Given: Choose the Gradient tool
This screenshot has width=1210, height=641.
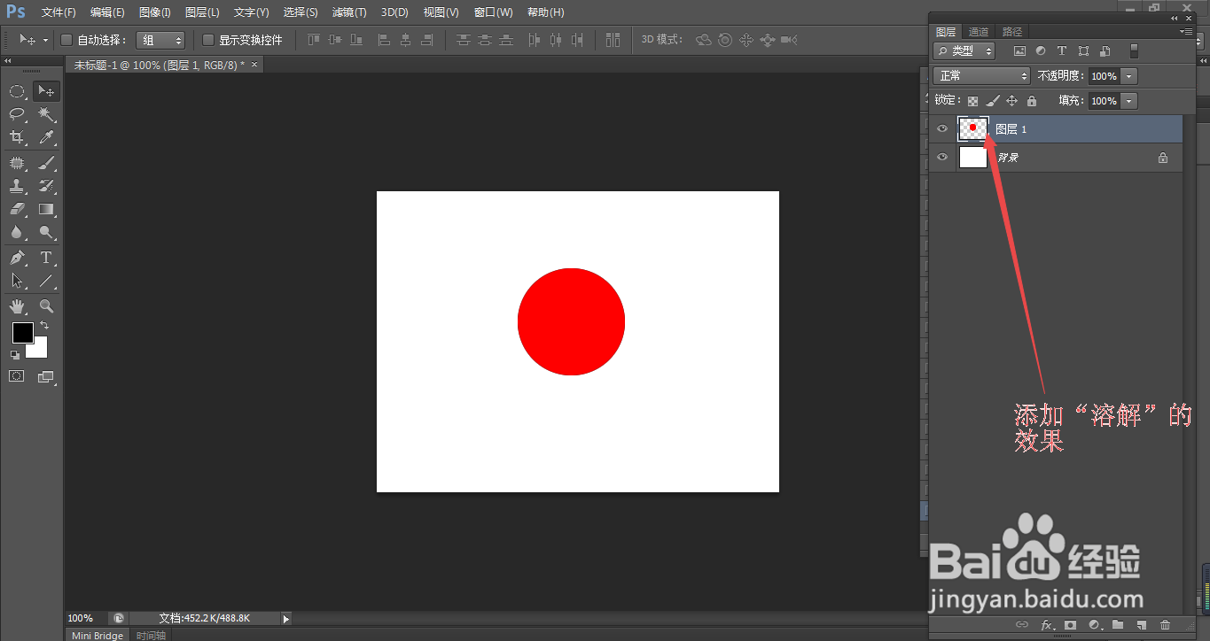Looking at the screenshot, I should [x=46, y=210].
